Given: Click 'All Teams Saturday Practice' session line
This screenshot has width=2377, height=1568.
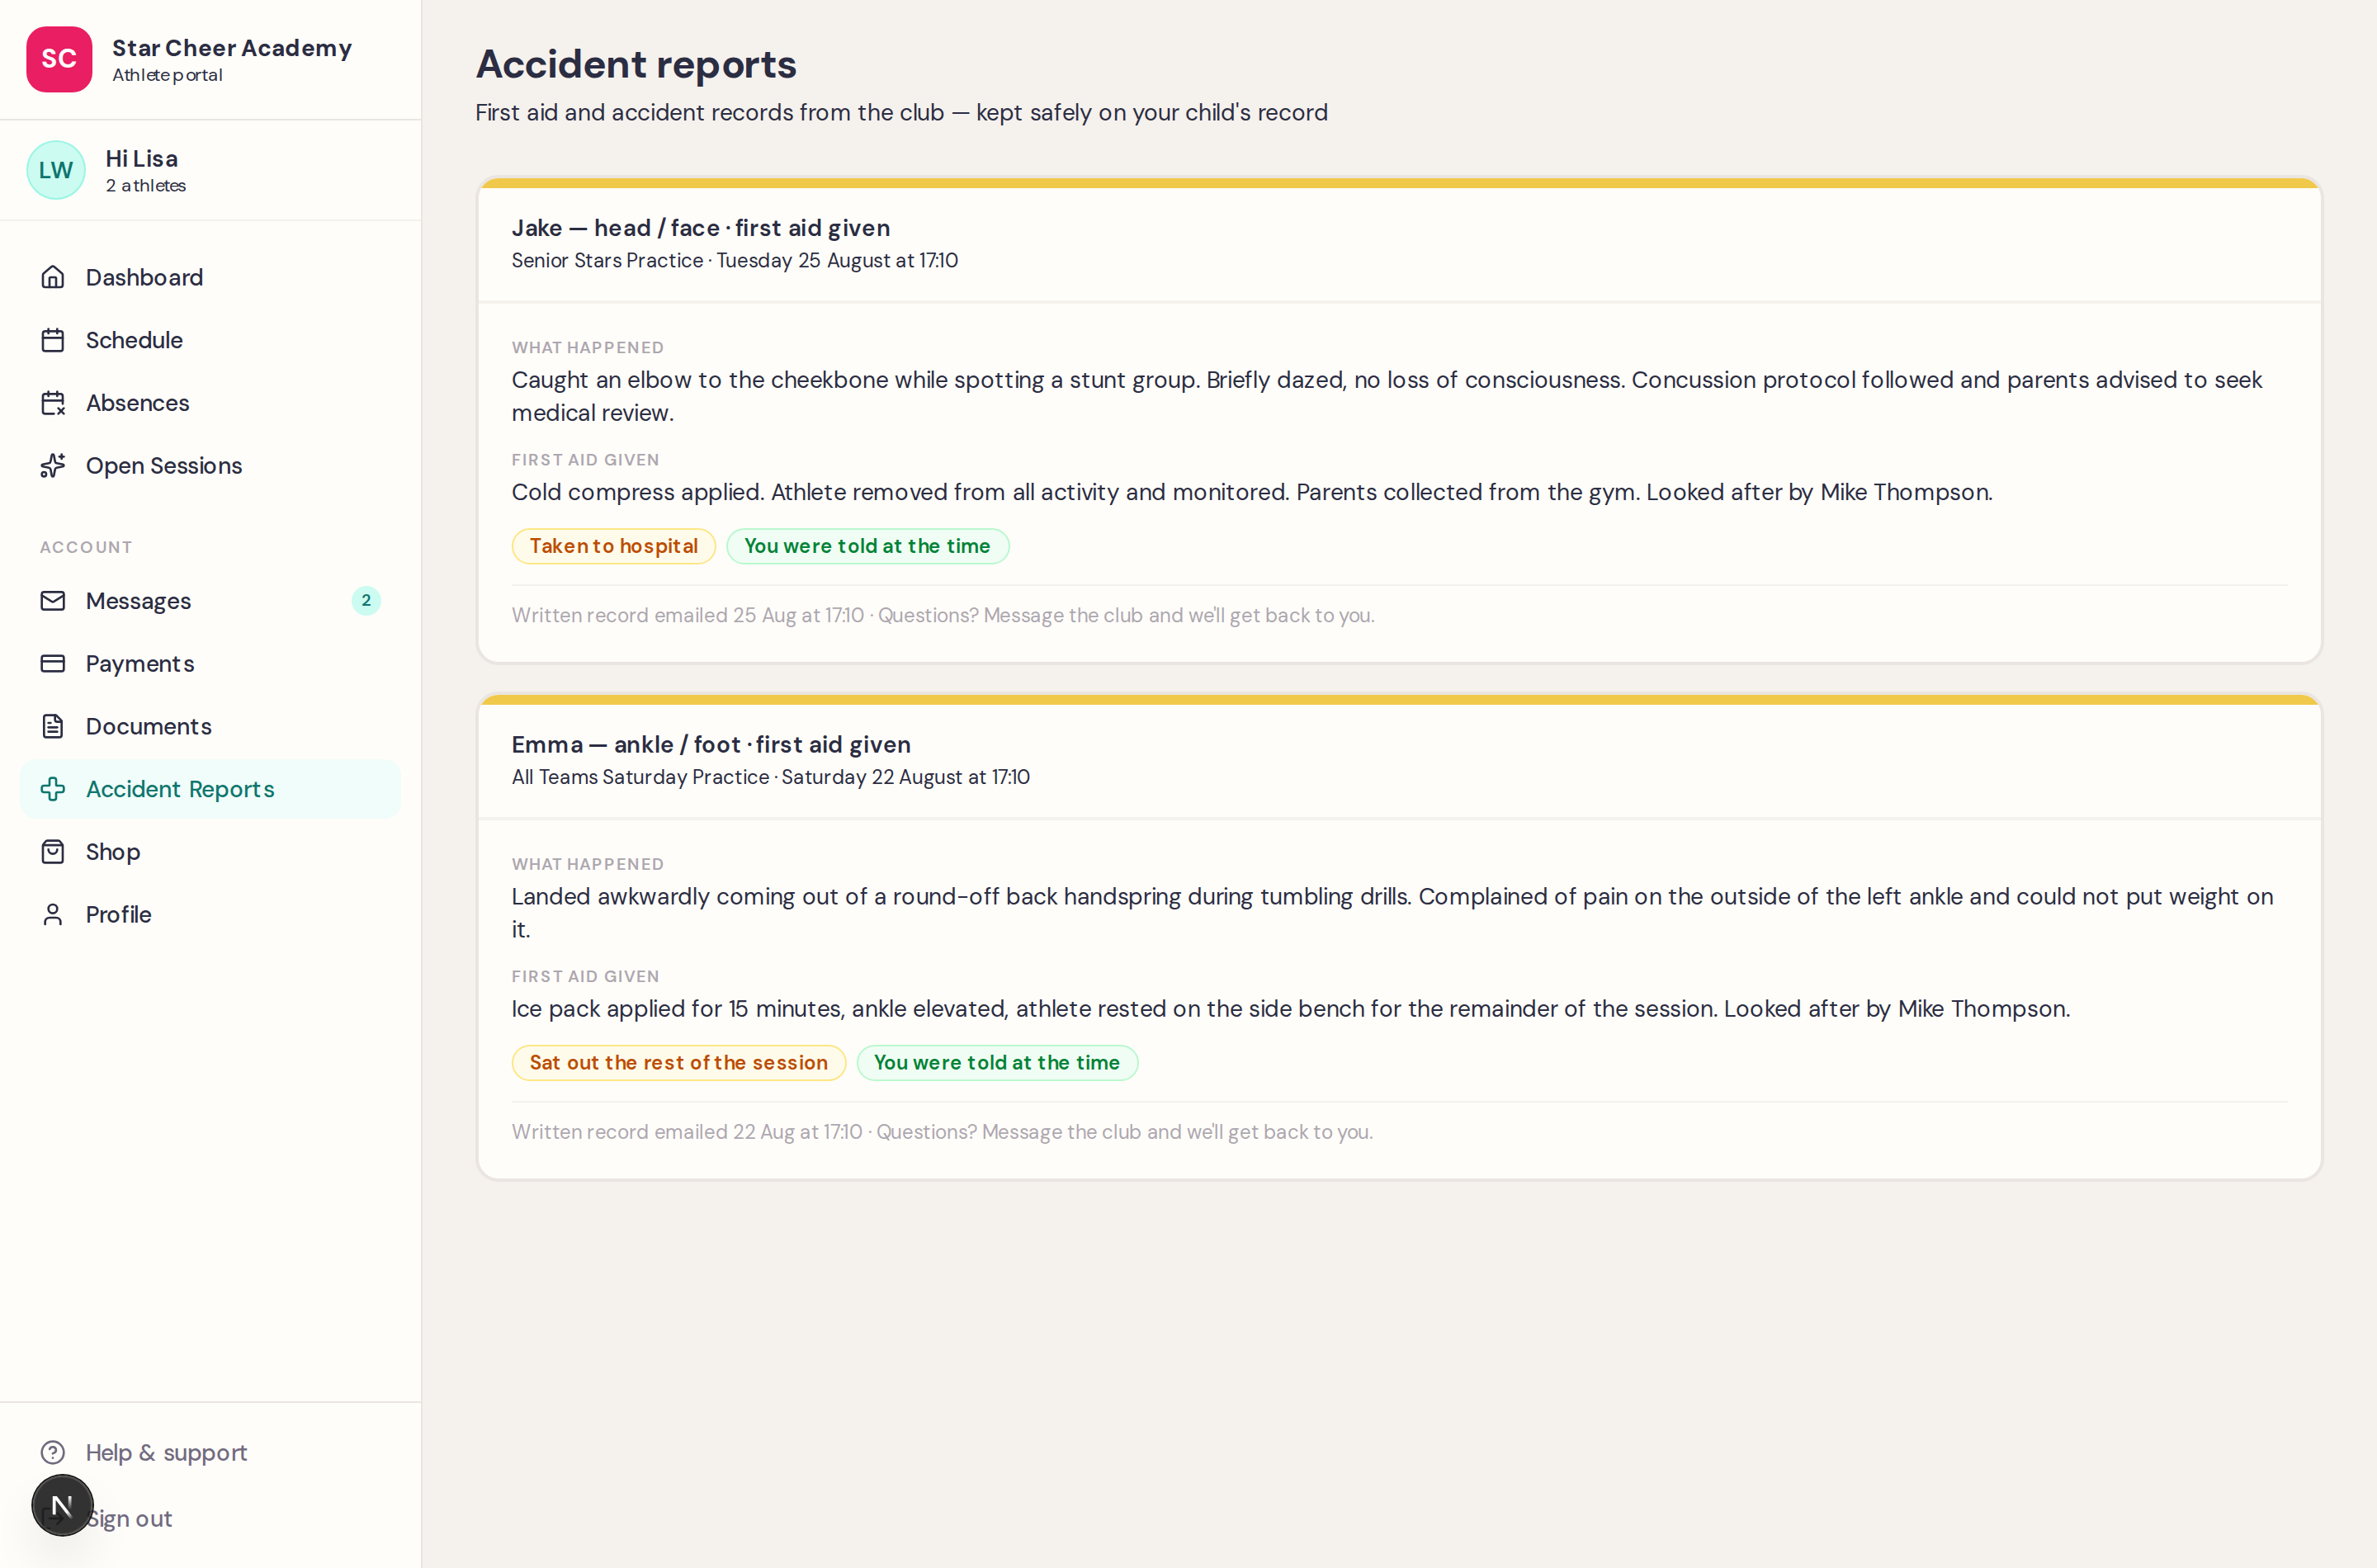Looking at the screenshot, I should click(770, 777).
